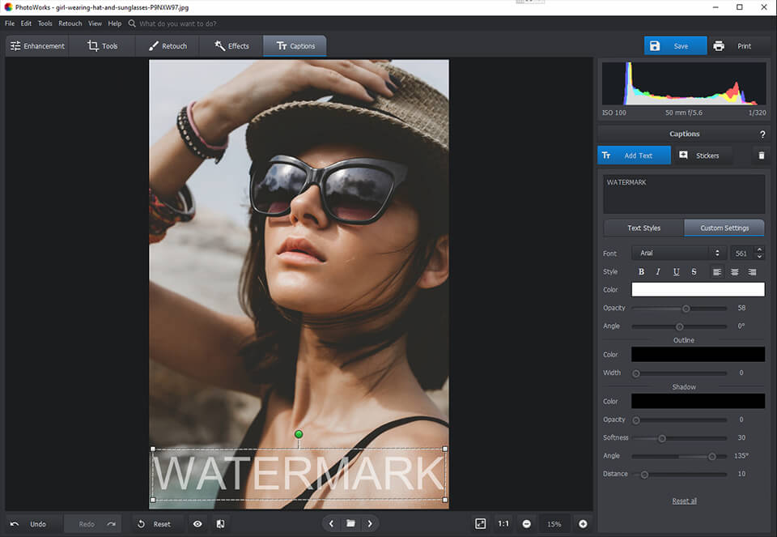Screen dimensions: 777x537
Task: Increase font size with stepper arrow
Action: [x=759, y=249]
